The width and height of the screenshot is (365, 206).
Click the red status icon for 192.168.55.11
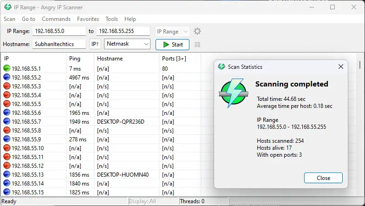tap(7, 157)
